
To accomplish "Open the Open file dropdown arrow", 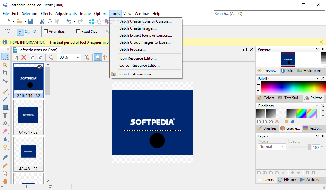I will [25, 21].
